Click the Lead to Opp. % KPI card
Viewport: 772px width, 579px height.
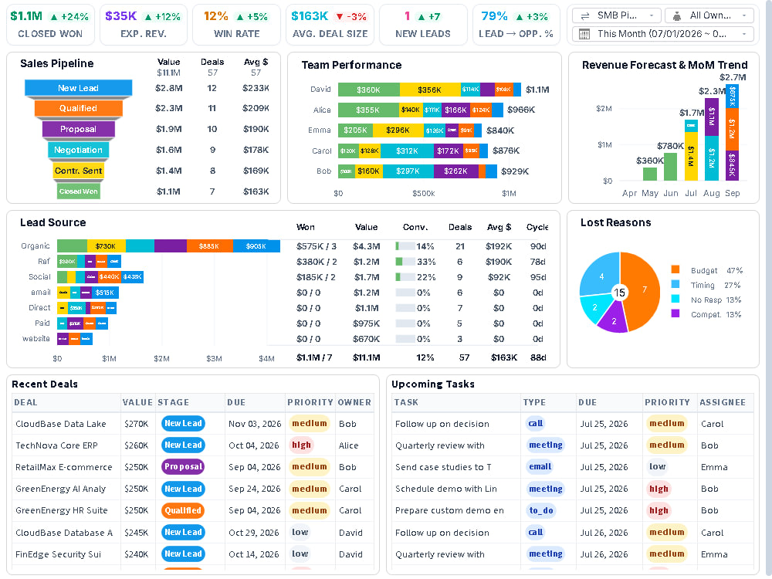click(x=516, y=25)
